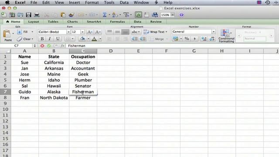Open the Insert menu in menu bar
The width and height of the screenshot is (279, 157).
click(x=75, y=3)
